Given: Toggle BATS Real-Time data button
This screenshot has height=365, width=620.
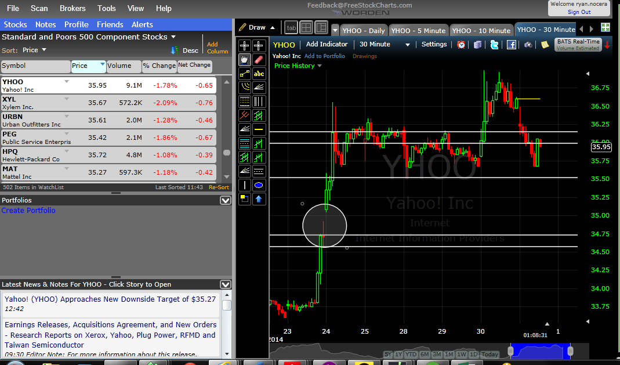Looking at the screenshot, I should pos(578,45).
